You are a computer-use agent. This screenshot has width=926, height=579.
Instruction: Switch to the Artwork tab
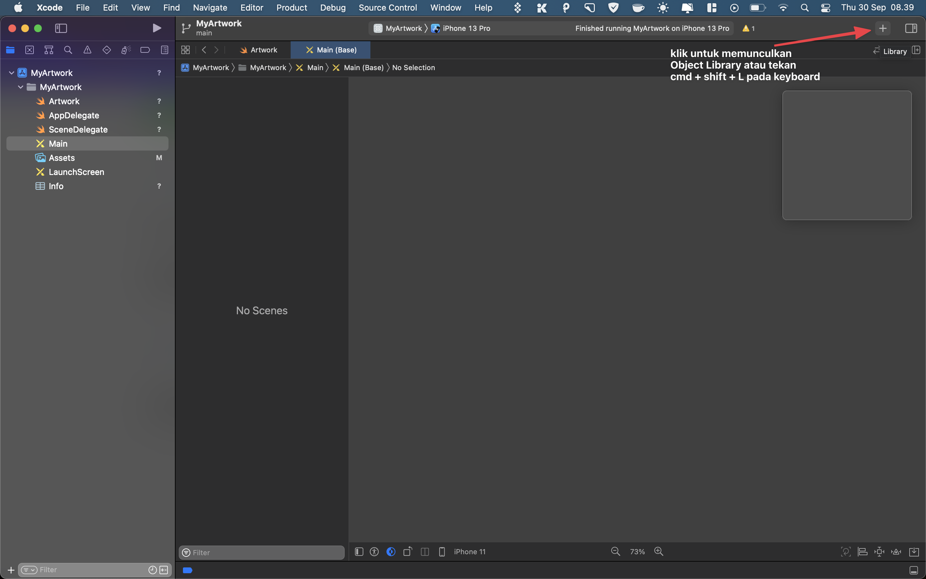click(x=258, y=50)
